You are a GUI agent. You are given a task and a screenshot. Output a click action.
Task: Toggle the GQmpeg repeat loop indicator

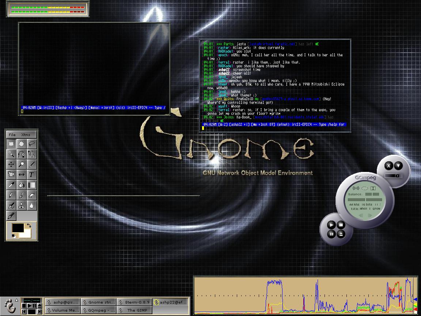(365, 188)
